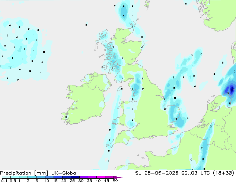This screenshot has width=236, height=182.
Task: Click the '50' legend scale label
Action: 115,181
